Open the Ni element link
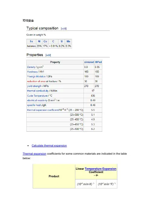150x212 pixels. (39, 41)
